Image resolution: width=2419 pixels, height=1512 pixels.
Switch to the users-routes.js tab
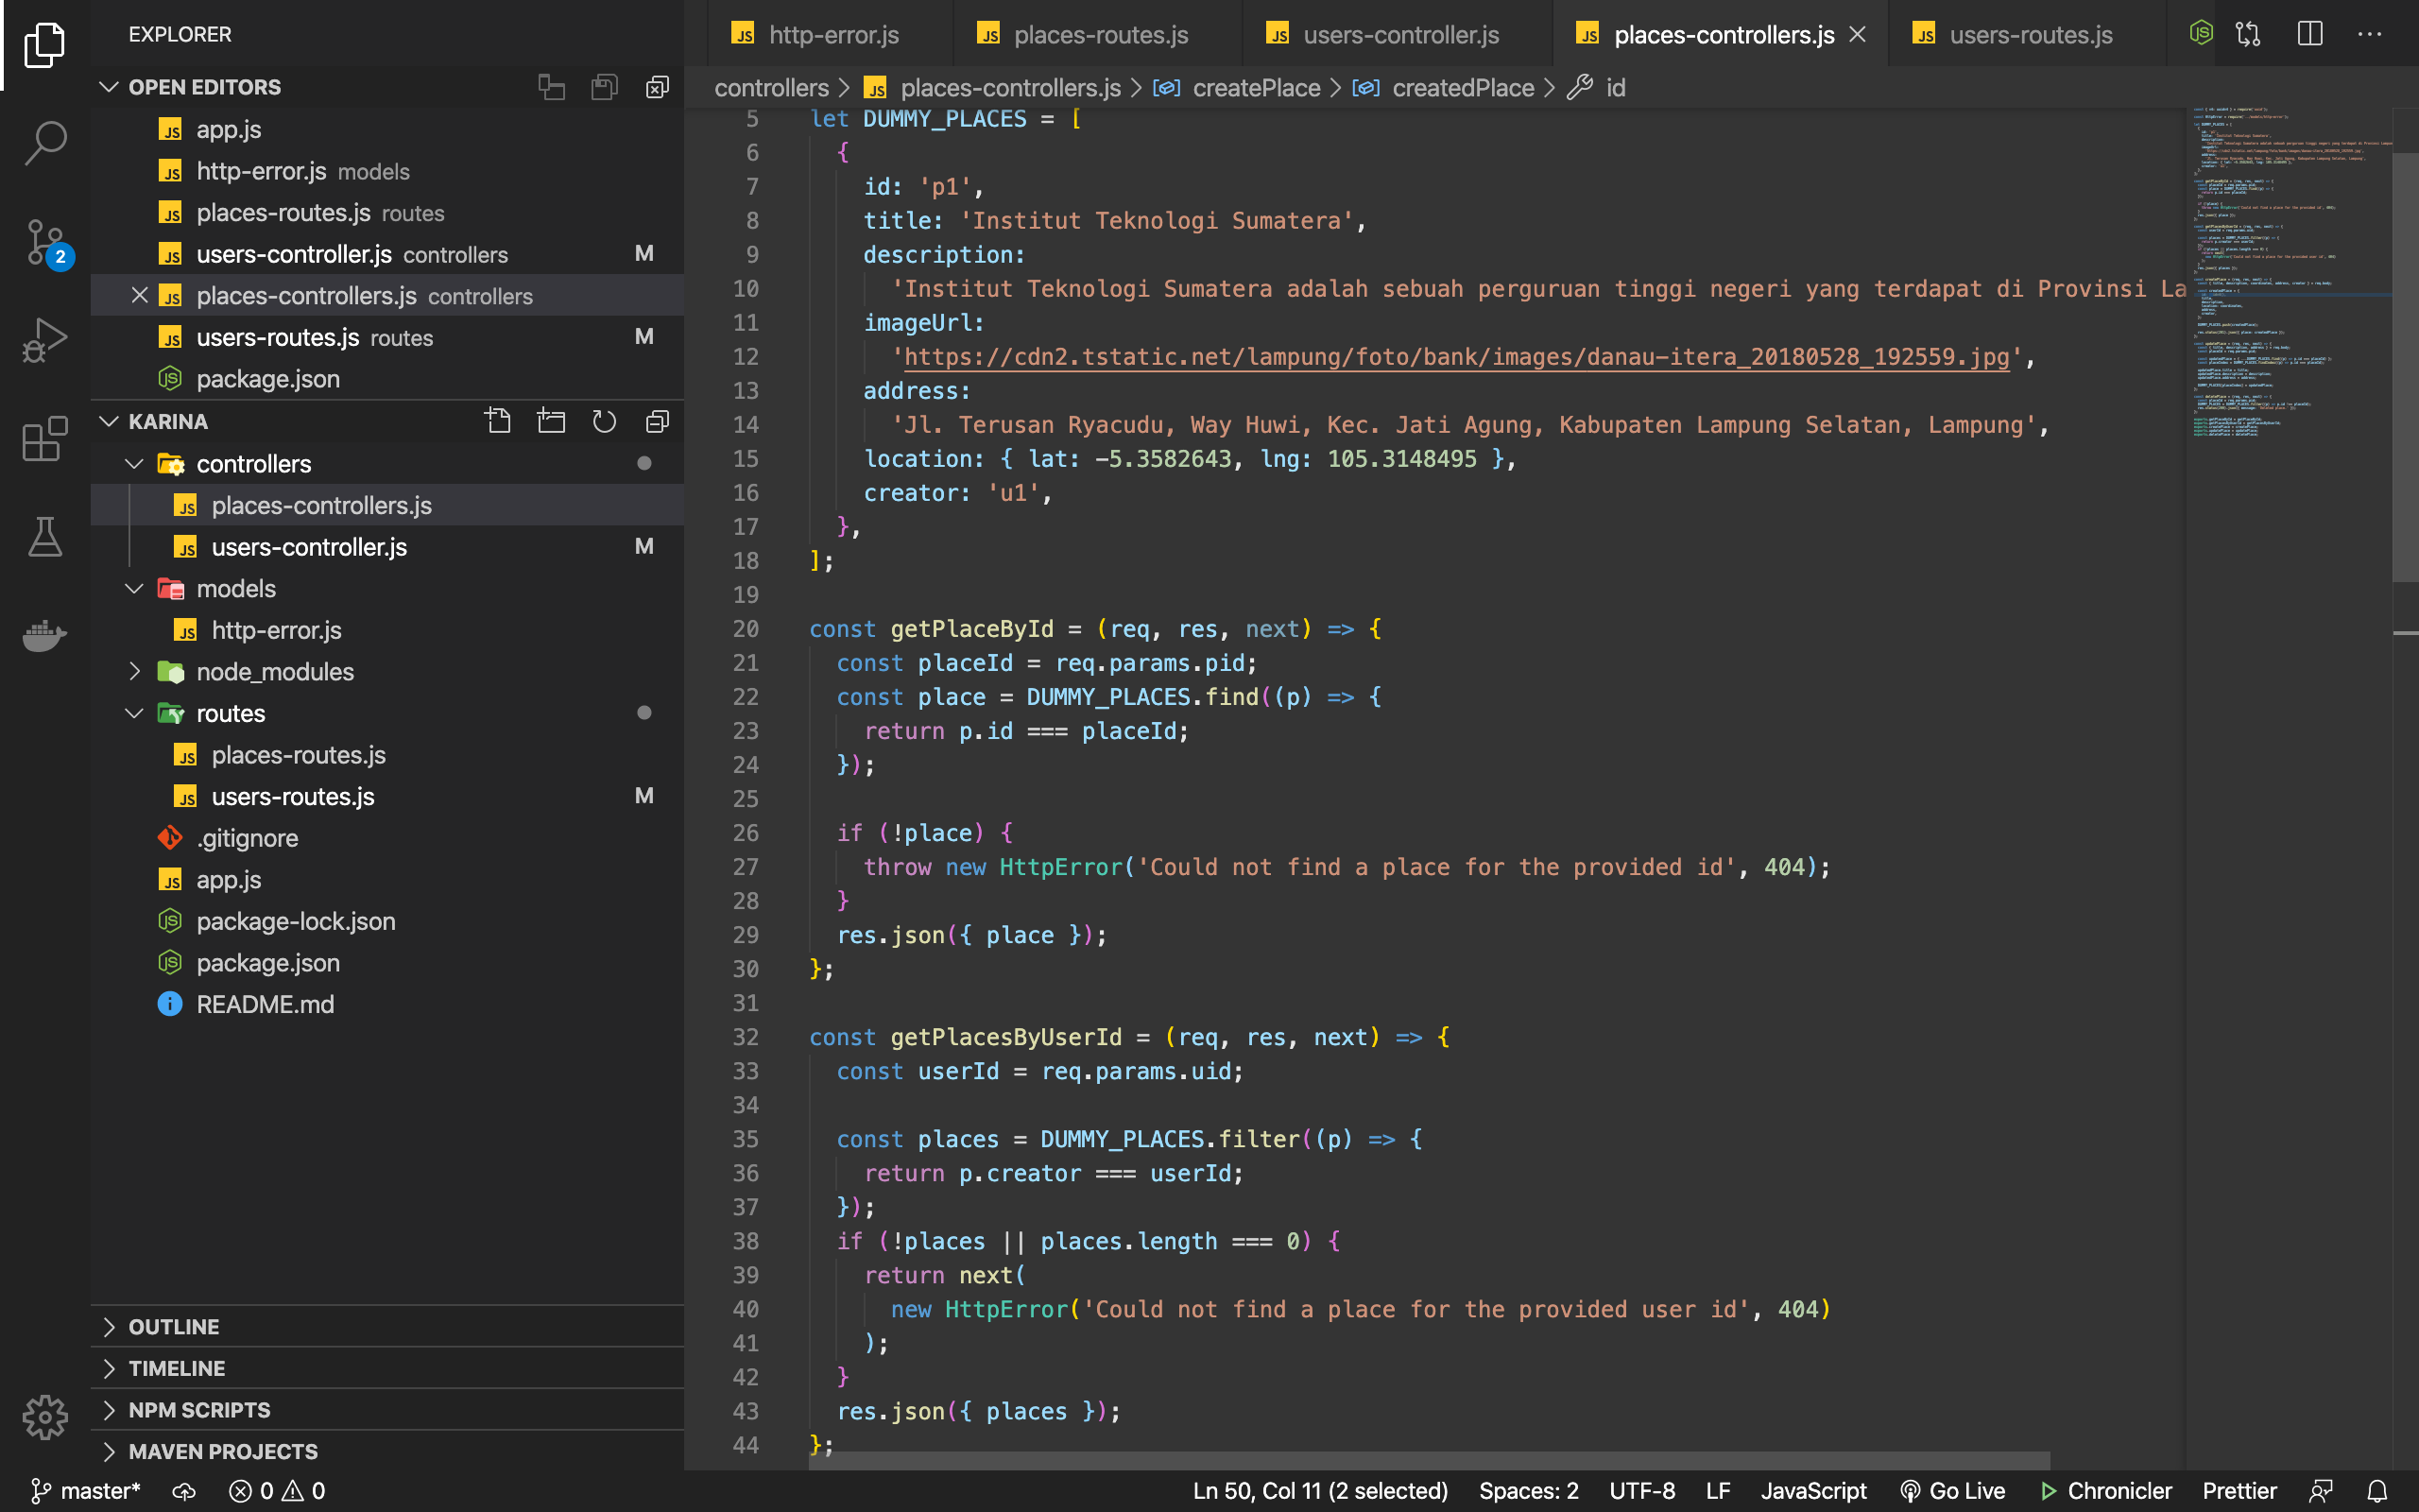click(x=2027, y=34)
